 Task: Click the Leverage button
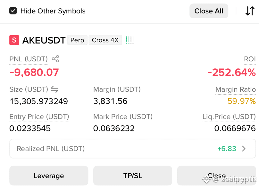pyautogui.click(x=49, y=175)
